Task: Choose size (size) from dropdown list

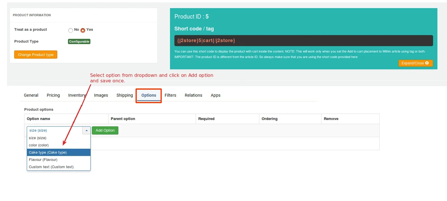Action: tap(59, 138)
